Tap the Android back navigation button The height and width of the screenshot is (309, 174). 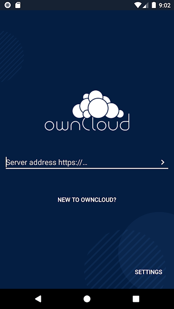(38, 299)
